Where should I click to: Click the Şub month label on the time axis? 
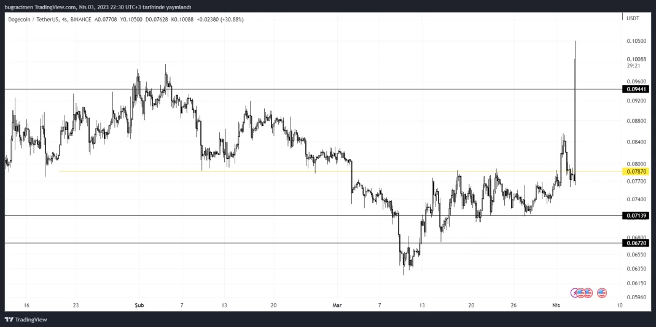click(x=138, y=305)
